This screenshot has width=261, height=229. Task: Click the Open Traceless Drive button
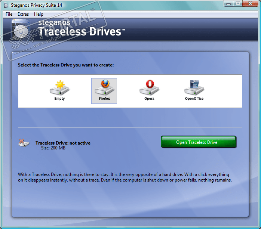coord(199,142)
